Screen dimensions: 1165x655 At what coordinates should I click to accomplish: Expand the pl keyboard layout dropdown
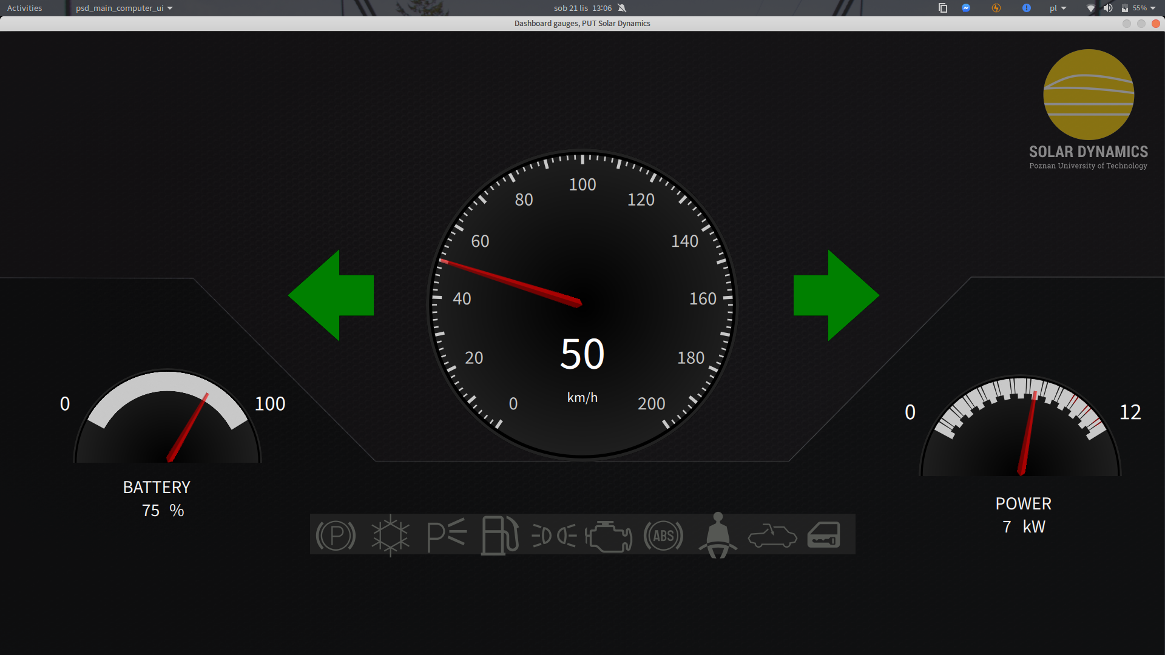point(1058,8)
